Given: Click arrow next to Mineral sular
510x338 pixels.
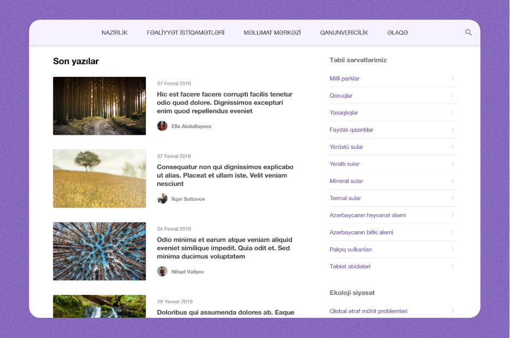Looking at the screenshot, I should [453, 181].
